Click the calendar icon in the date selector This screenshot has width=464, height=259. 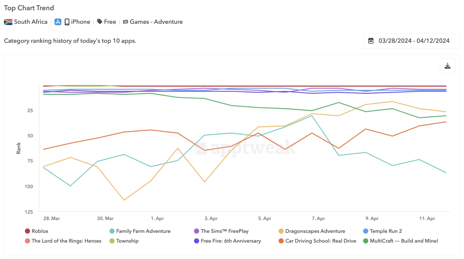click(371, 41)
